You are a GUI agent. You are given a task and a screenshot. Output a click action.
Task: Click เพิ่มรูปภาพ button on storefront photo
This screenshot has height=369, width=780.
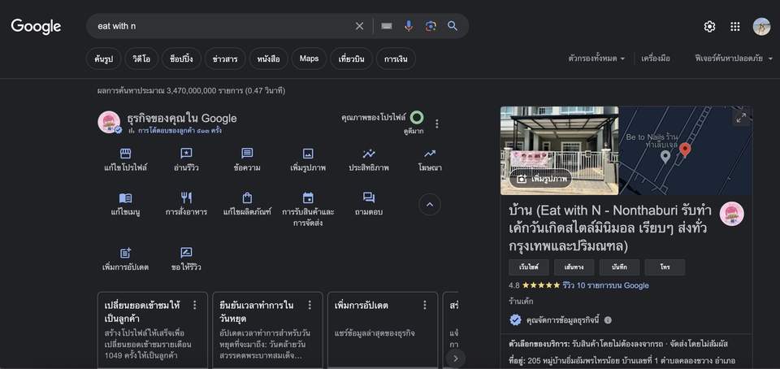(x=540, y=179)
